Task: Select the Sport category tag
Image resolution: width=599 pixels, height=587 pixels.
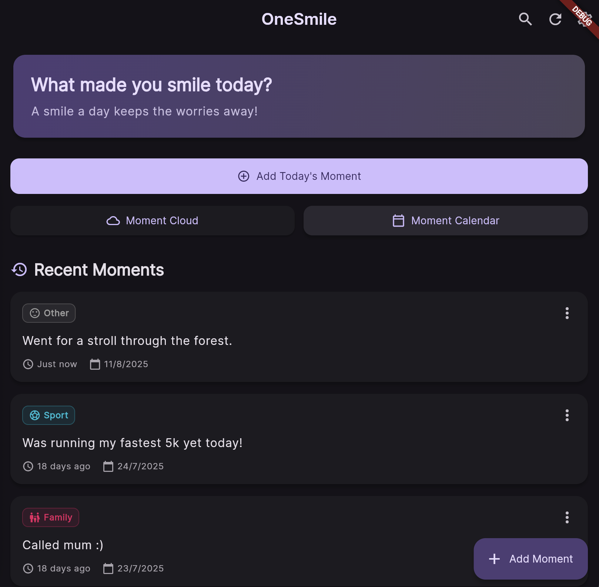Action: pos(48,415)
